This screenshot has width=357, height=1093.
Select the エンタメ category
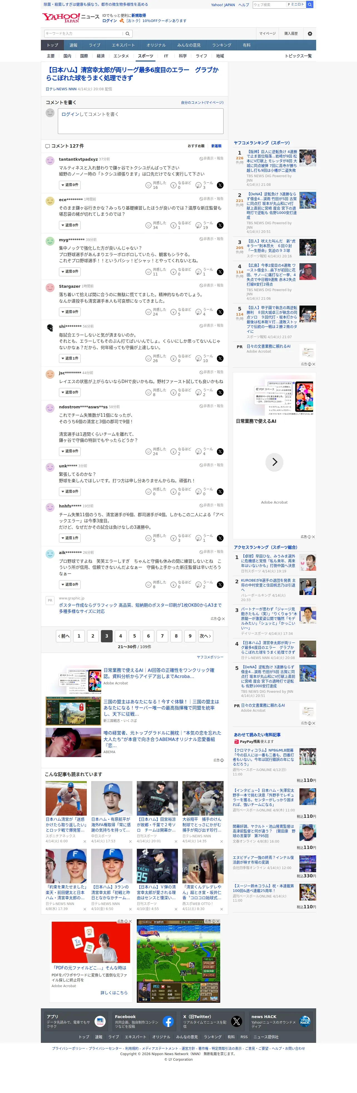[x=121, y=56]
